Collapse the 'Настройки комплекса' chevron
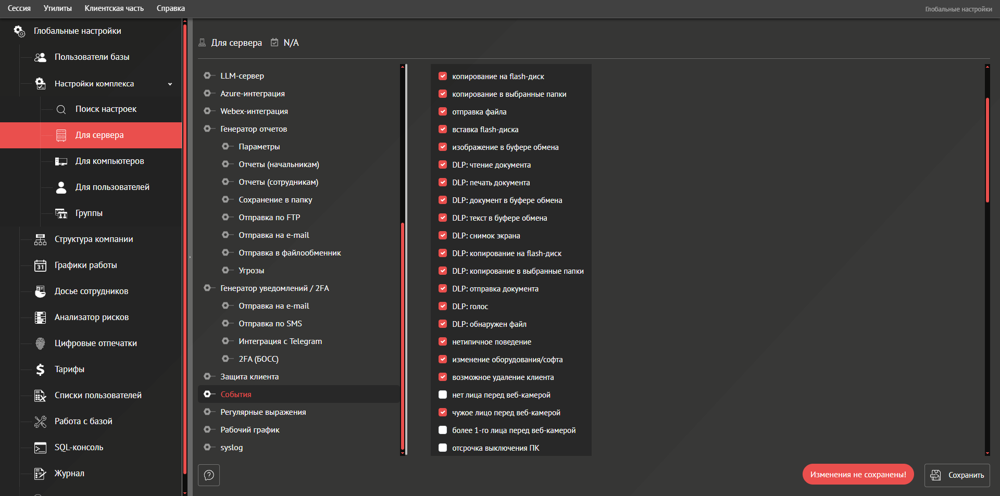 [170, 84]
